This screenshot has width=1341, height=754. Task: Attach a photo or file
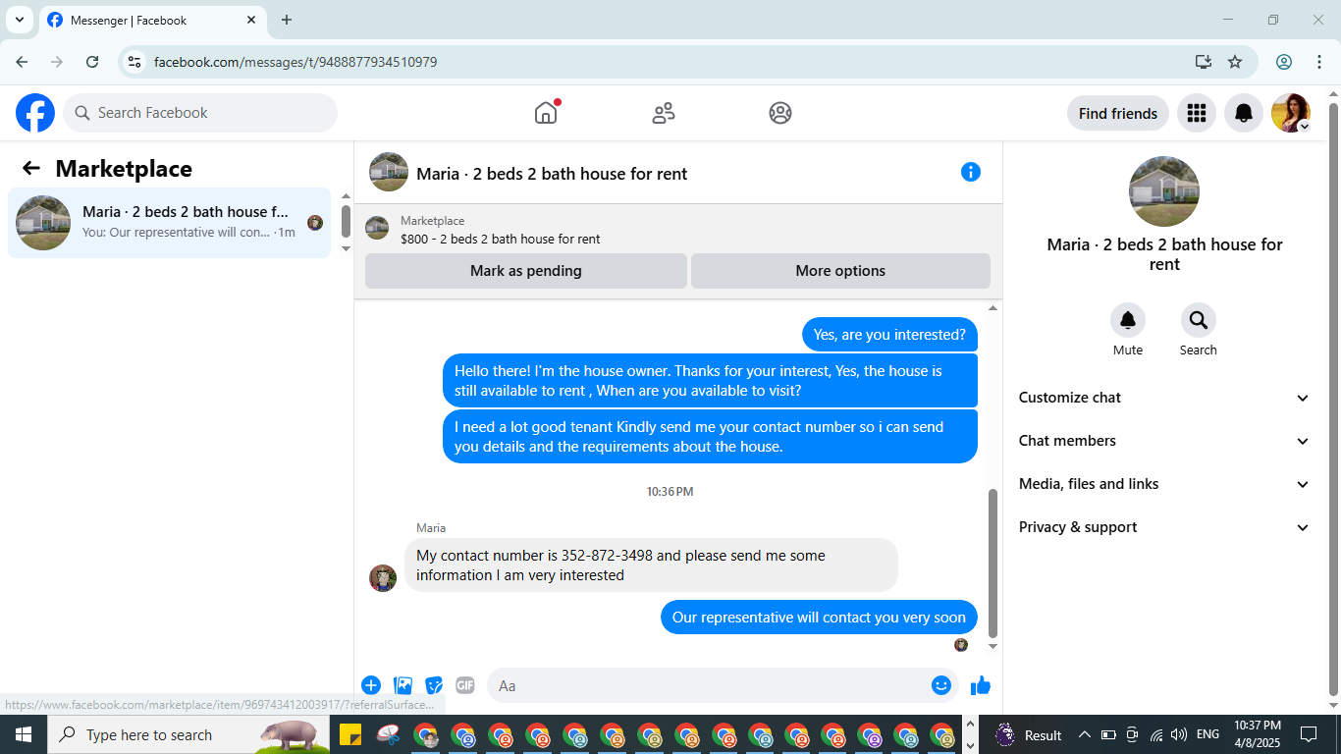[402, 685]
